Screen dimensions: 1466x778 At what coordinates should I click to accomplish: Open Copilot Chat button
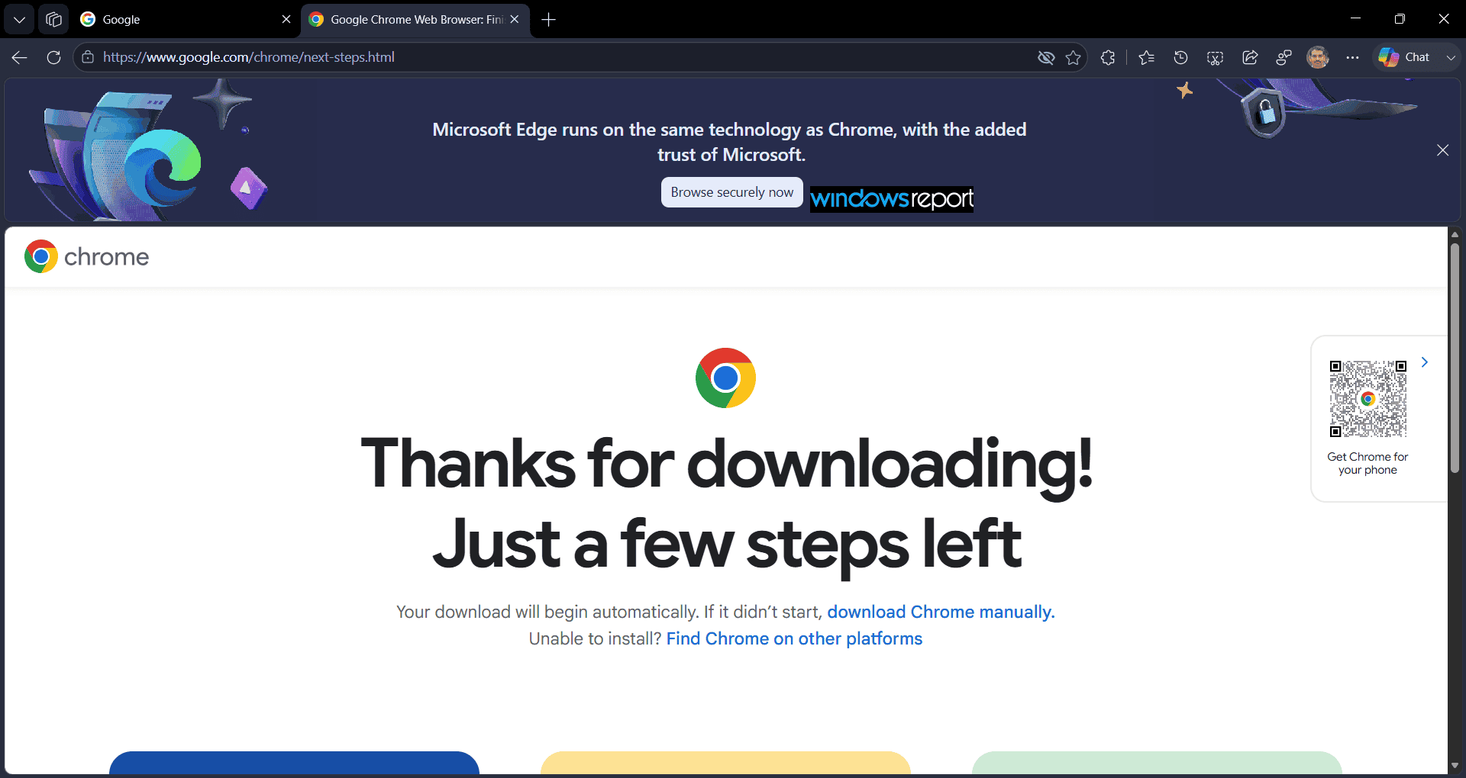(1405, 57)
